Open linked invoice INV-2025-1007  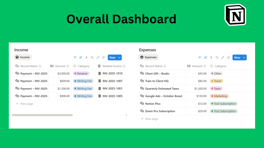coord(112,81)
